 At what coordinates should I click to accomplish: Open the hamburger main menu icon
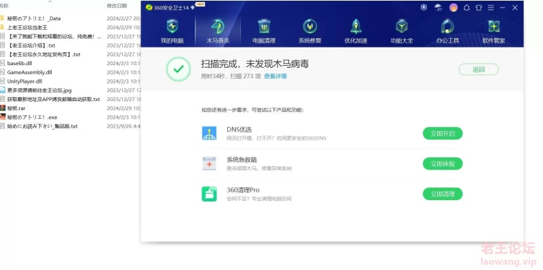click(491, 7)
